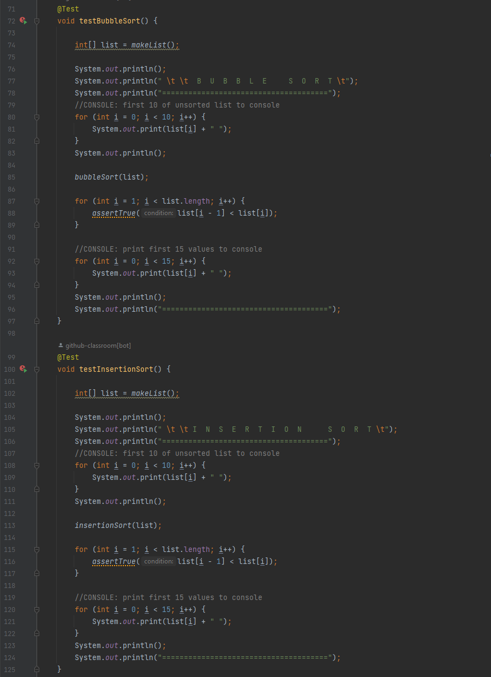This screenshot has width=491, height=677.
Task: Click the github-classroom[bot] author avatar icon
Action: [60, 345]
